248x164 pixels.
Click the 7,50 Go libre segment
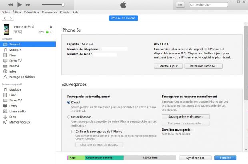[150, 158]
